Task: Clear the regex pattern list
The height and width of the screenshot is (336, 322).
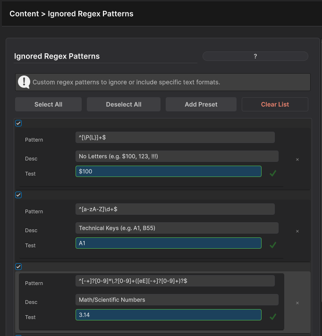Action: [x=275, y=104]
